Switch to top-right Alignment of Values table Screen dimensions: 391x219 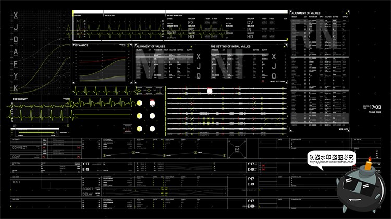(313, 11)
